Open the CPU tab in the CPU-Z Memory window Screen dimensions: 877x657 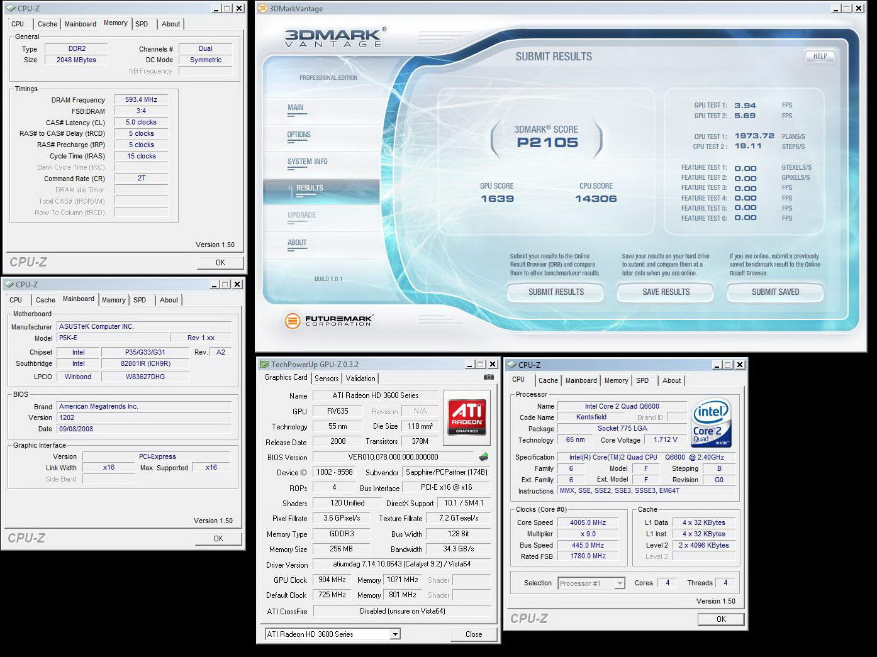(x=18, y=24)
